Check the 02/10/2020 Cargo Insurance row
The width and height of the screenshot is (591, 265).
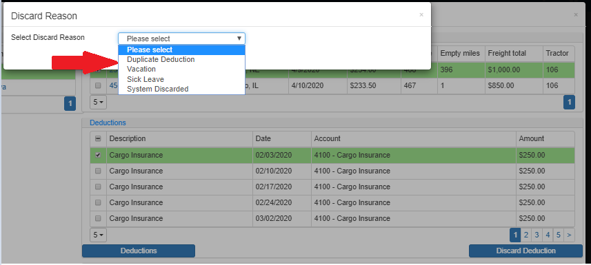coord(98,171)
